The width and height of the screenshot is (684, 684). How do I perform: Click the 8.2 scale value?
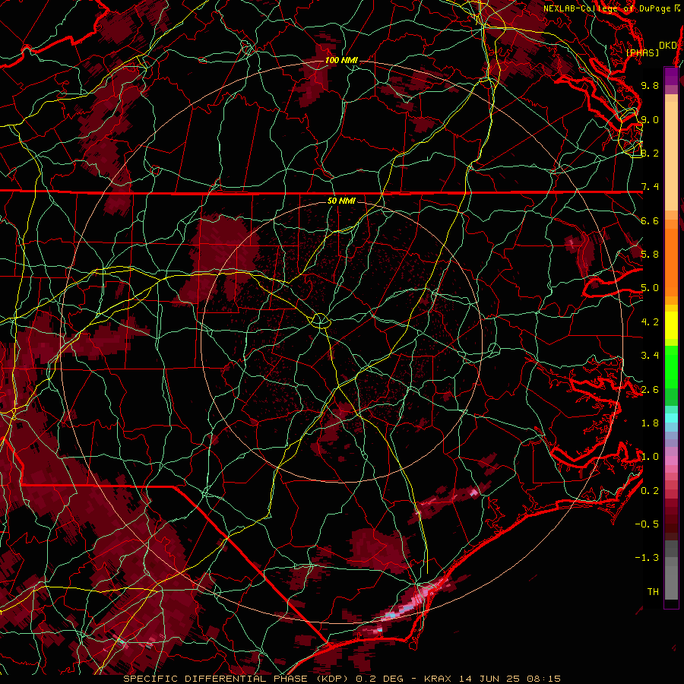(x=650, y=153)
